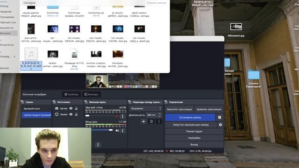This screenshot has height=168, width=299.
Task: Pop out the Микшер звука dock icon
Action: click(86, 102)
